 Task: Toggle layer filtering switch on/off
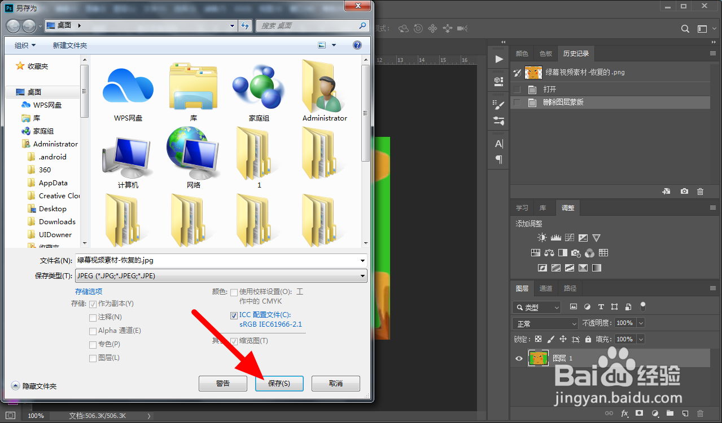pyautogui.click(x=642, y=306)
